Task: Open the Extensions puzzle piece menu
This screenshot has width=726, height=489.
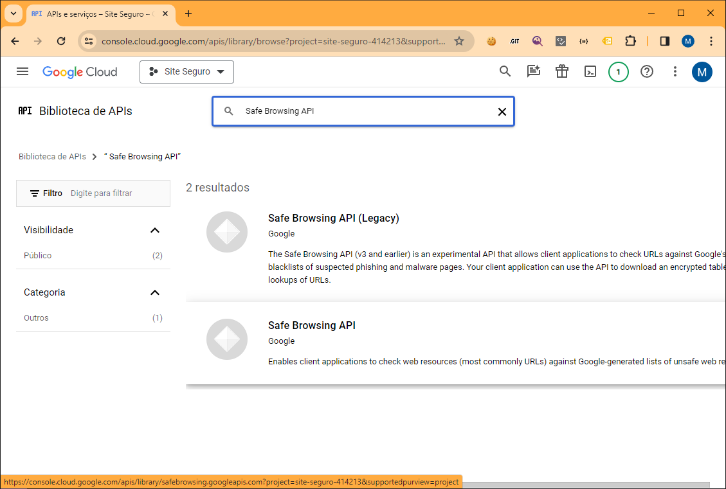Action: (x=630, y=41)
